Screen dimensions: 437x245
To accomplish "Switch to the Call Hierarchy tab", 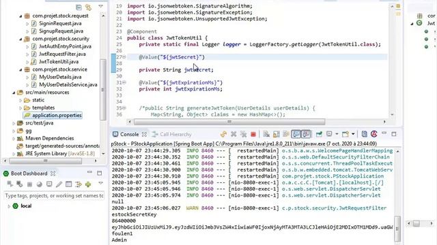I will tap(172, 135).
